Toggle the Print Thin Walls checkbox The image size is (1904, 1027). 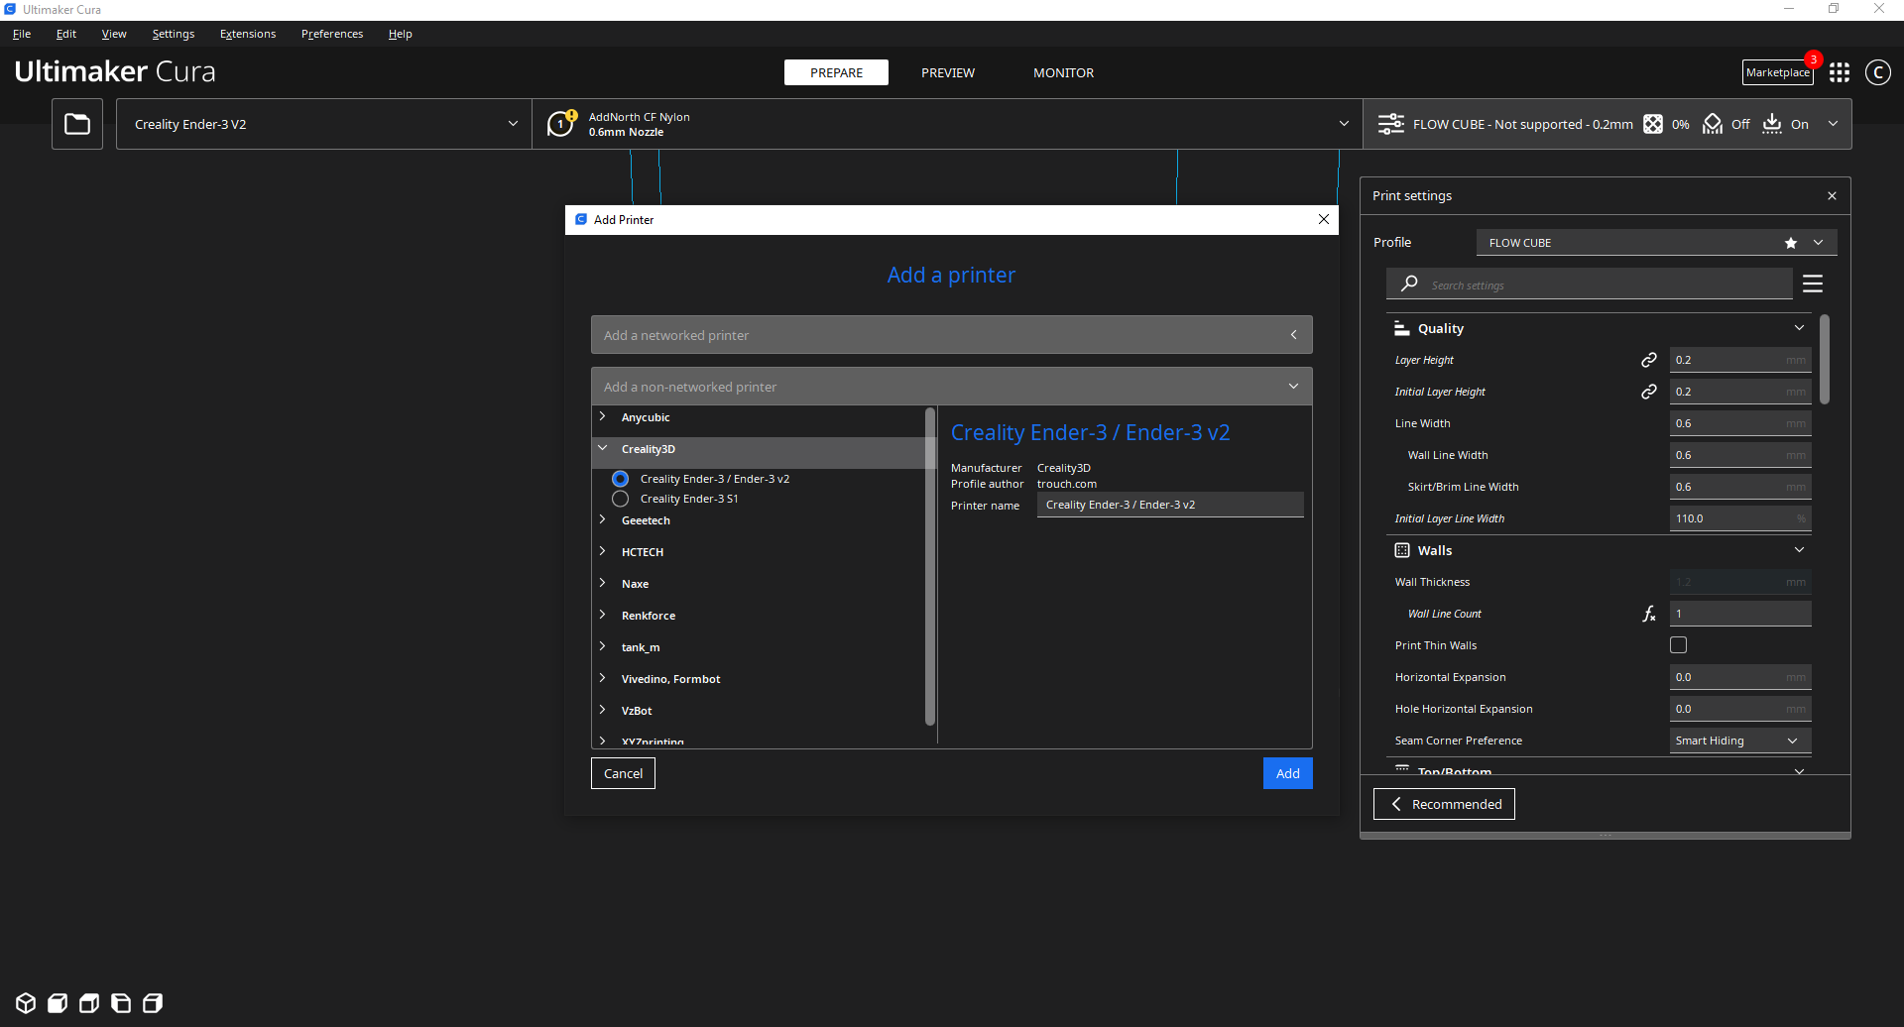tap(1679, 645)
